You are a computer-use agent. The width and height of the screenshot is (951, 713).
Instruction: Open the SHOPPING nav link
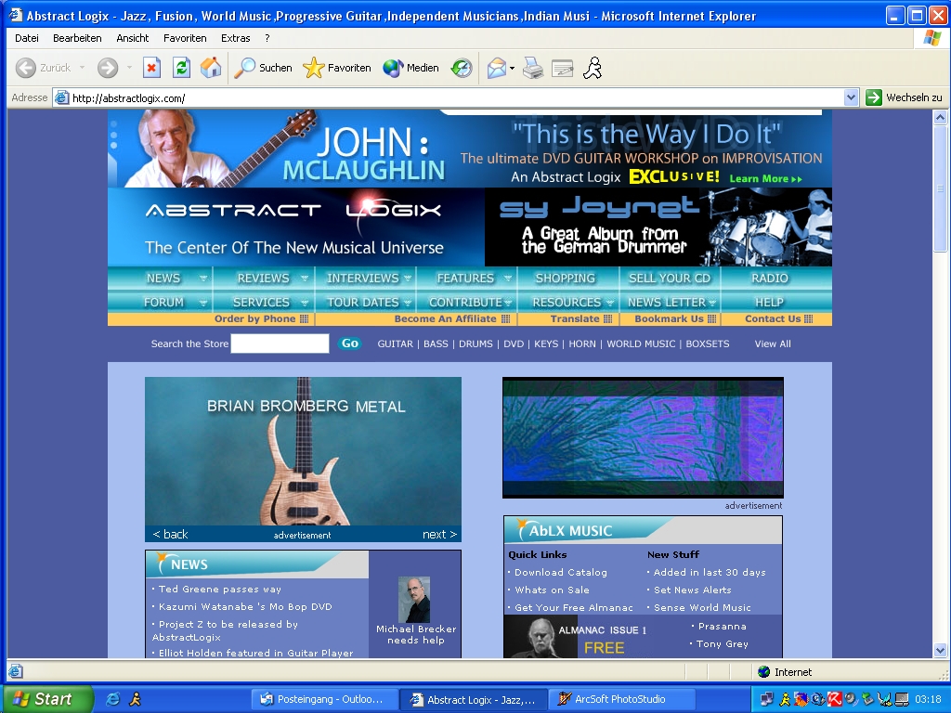[566, 279]
